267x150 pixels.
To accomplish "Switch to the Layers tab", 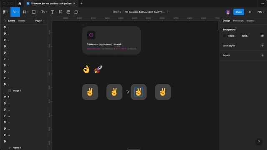I will coord(12,21).
